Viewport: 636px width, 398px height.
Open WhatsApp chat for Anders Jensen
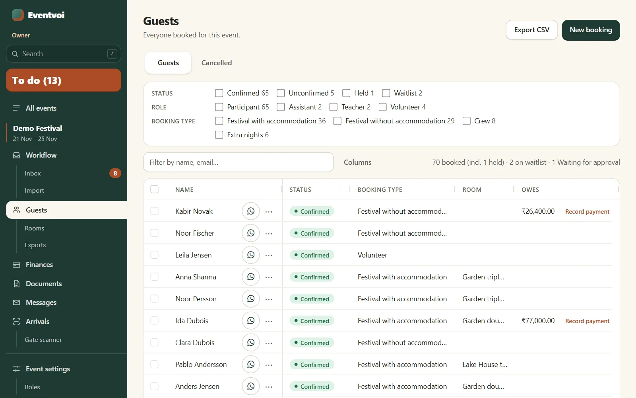pos(251,386)
